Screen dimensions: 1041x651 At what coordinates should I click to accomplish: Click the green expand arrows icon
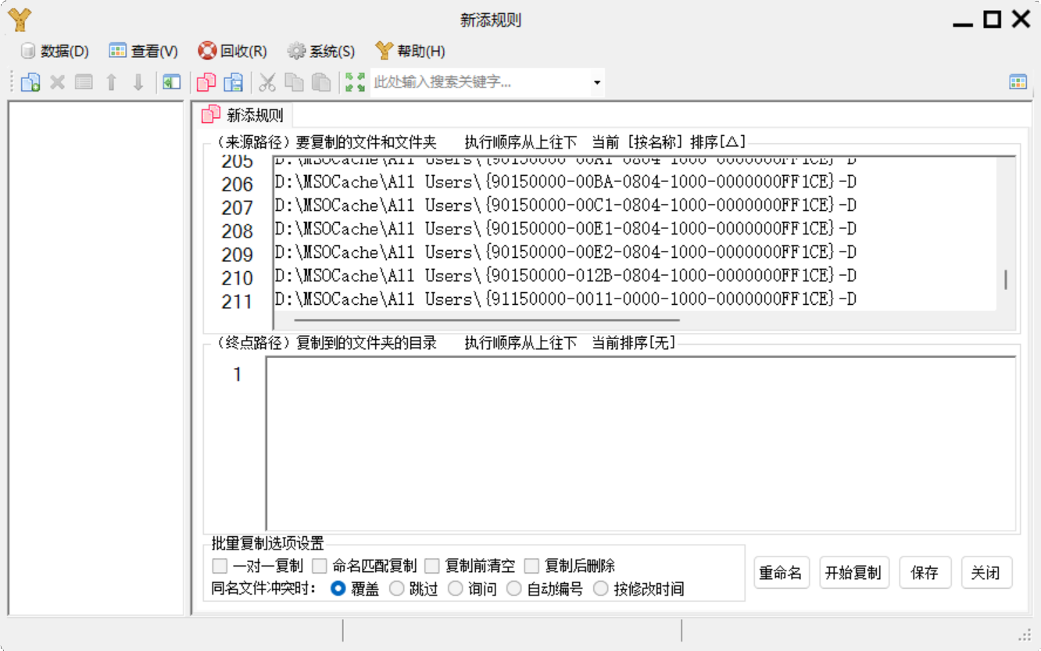click(x=356, y=82)
